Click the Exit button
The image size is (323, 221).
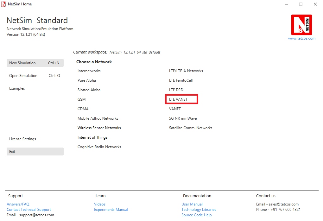tap(35, 151)
